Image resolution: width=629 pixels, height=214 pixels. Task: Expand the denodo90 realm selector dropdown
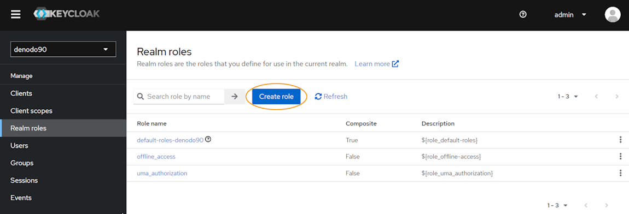63,50
